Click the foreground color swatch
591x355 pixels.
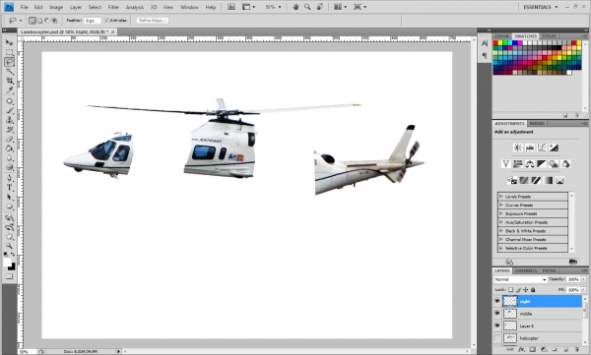point(7,262)
